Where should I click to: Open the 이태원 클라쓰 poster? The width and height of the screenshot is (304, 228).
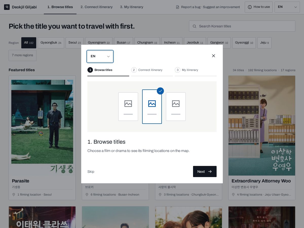pyautogui.click(x=42, y=217)
